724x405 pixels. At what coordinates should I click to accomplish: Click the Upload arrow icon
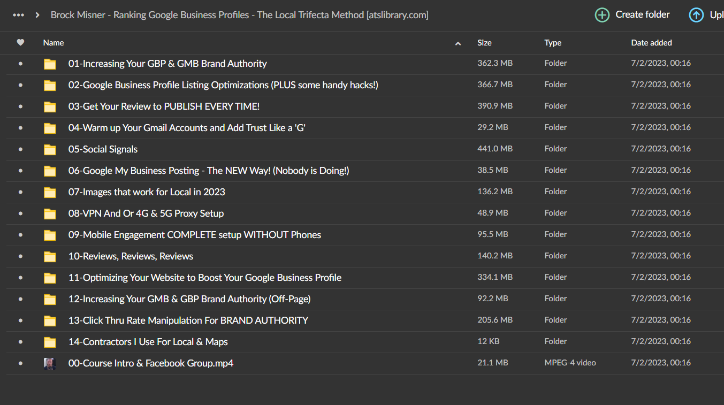click(696, 15)
